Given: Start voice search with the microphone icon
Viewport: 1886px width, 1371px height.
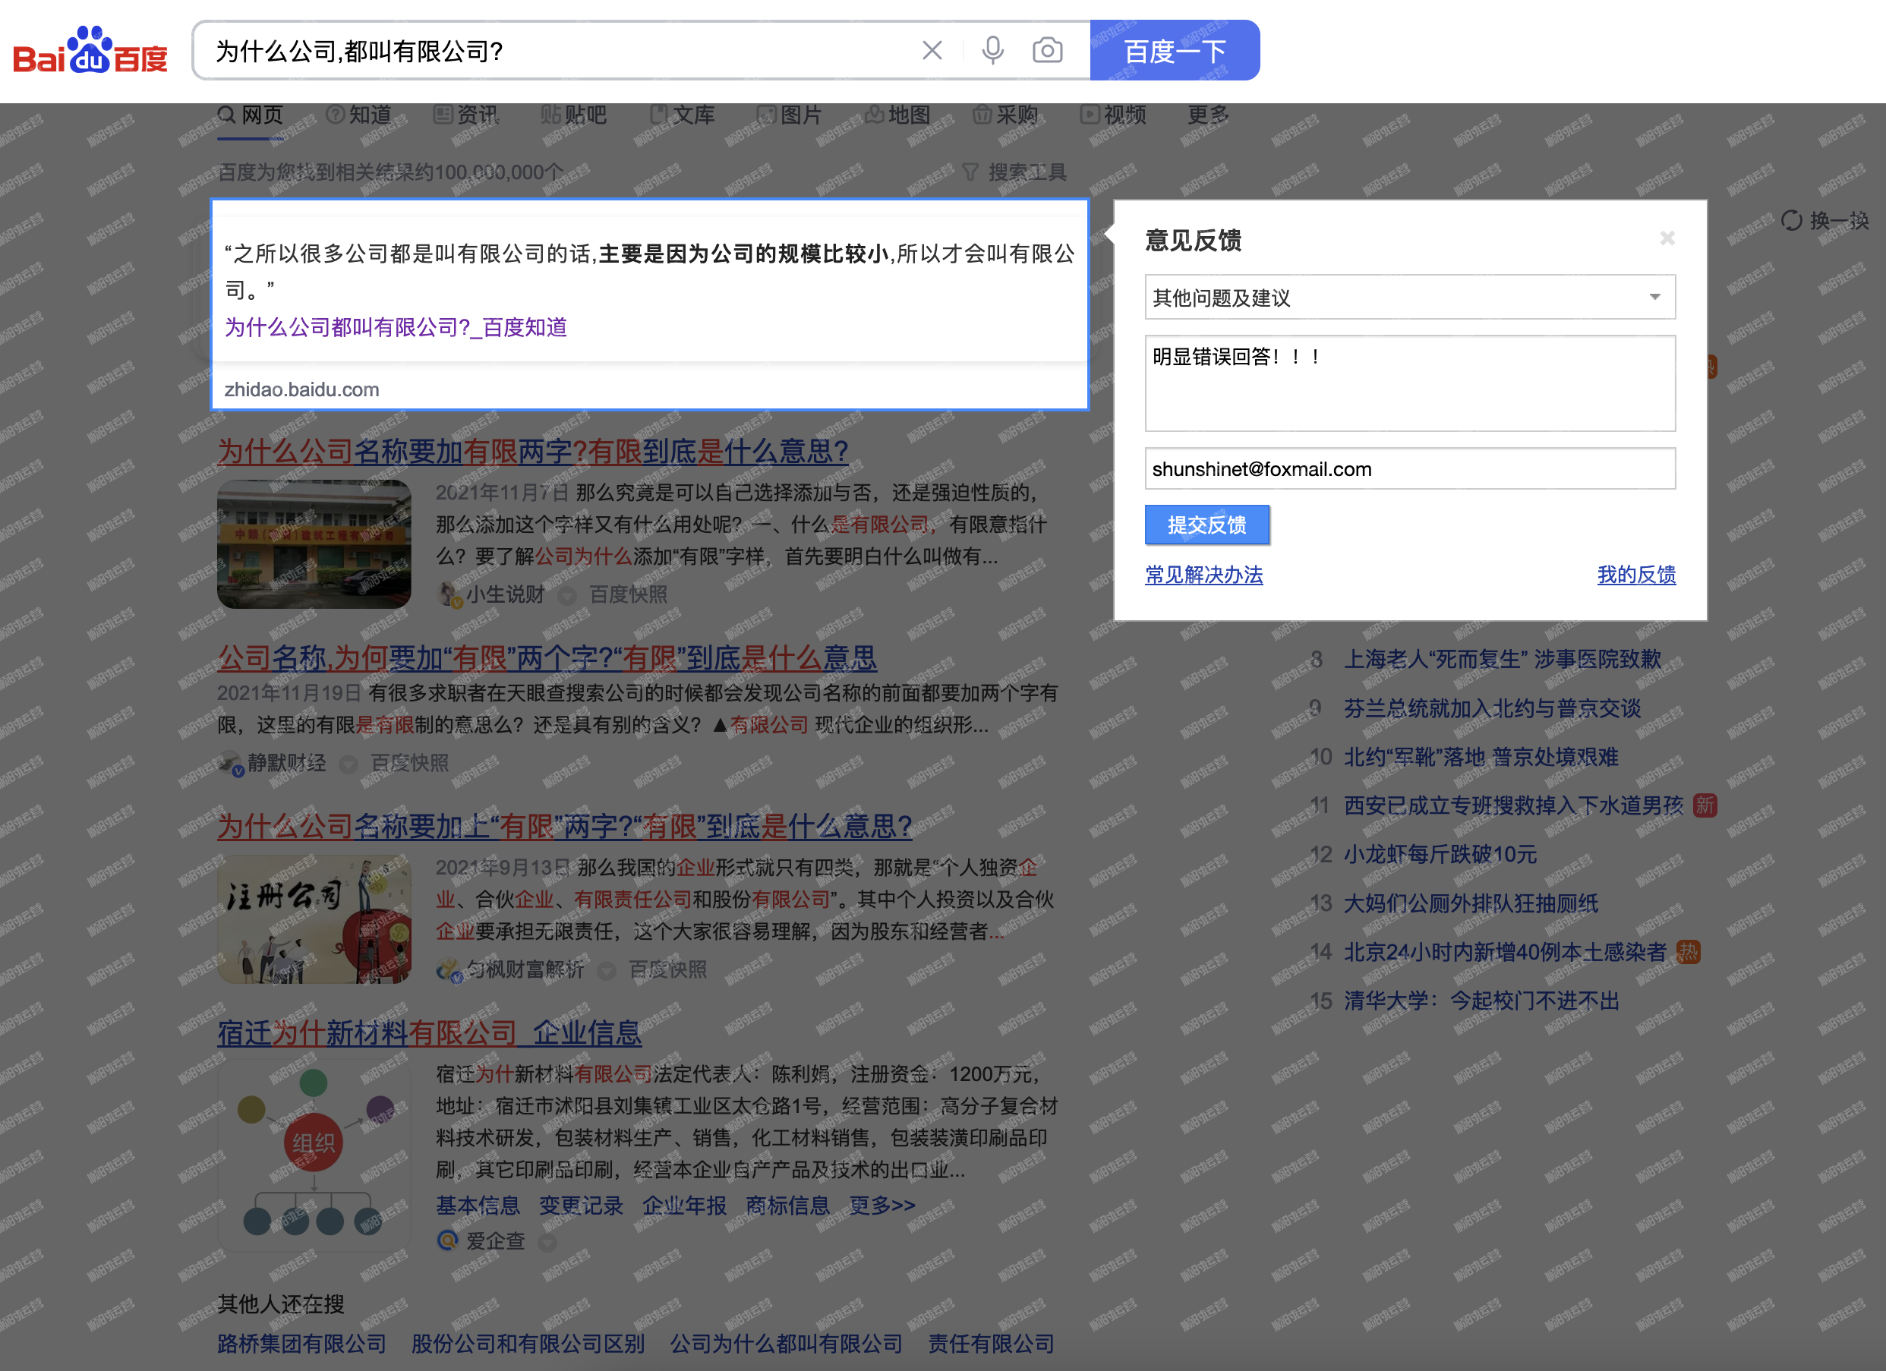Looking at the screenshot, I should tap(992, 51).
